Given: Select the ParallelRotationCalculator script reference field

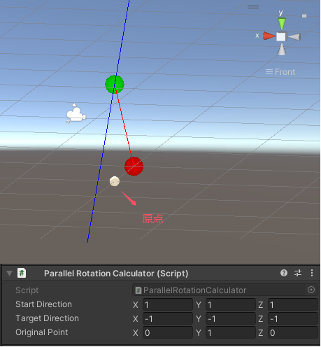Looking at the screenshot, I should click(224, 290).
